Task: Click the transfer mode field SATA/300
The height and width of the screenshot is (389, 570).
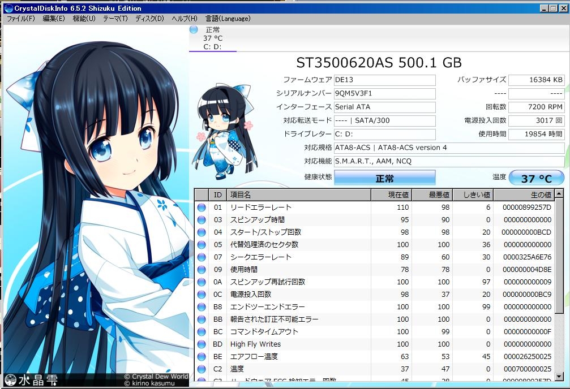Action: (384, 120)
